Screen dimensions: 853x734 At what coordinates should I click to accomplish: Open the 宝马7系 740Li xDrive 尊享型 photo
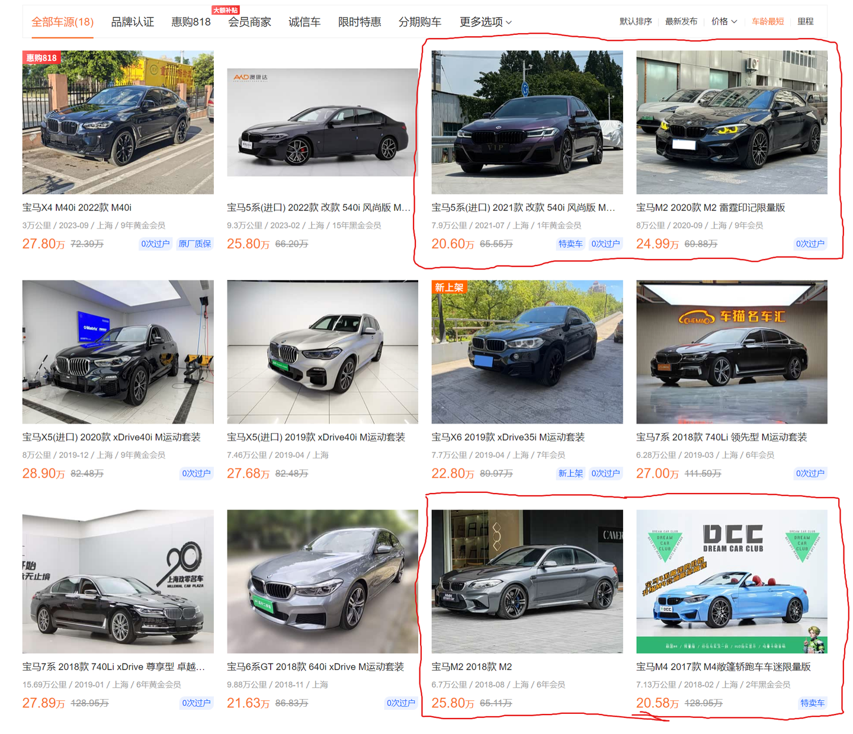(x=118, y=582)
